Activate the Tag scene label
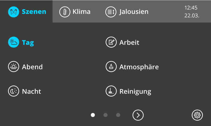 (x=28, y=42)
